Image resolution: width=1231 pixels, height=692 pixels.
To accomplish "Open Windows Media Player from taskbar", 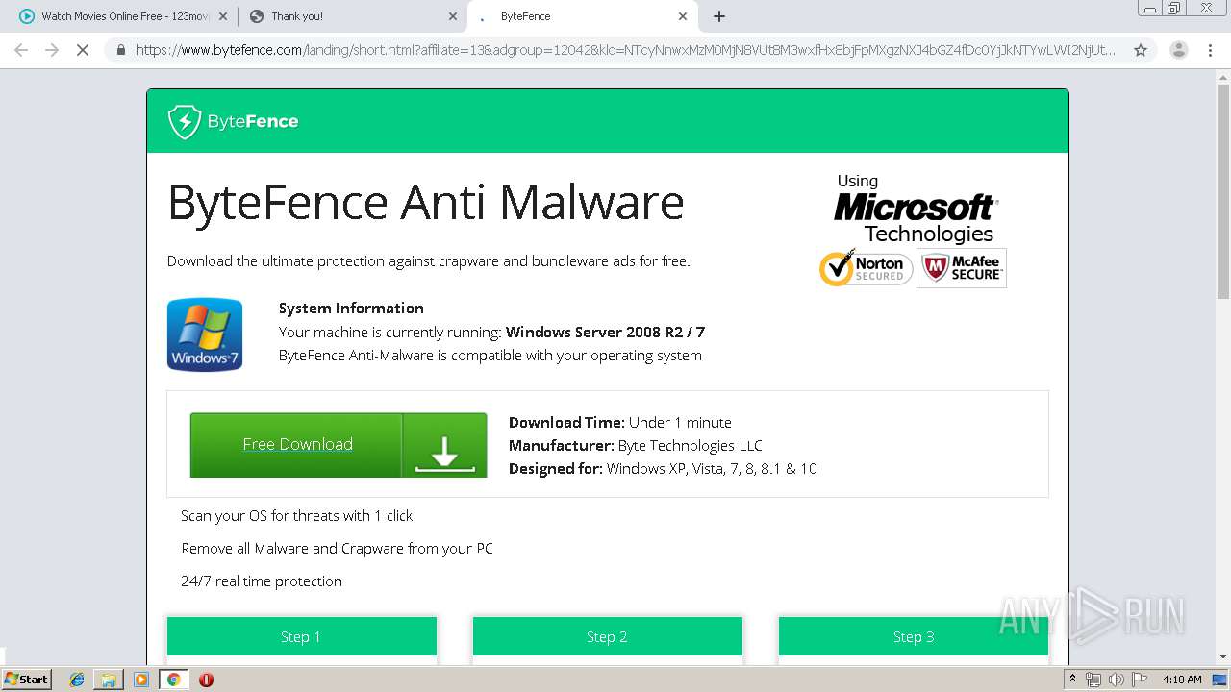I will pos(141,680).
